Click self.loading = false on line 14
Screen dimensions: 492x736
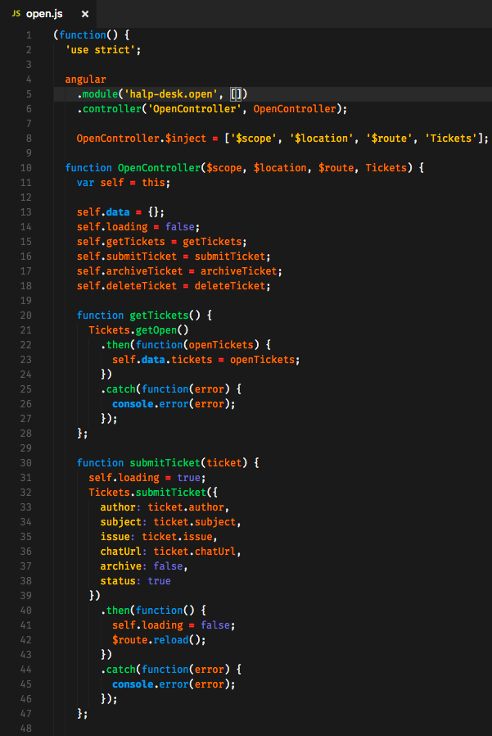(138, 227)
